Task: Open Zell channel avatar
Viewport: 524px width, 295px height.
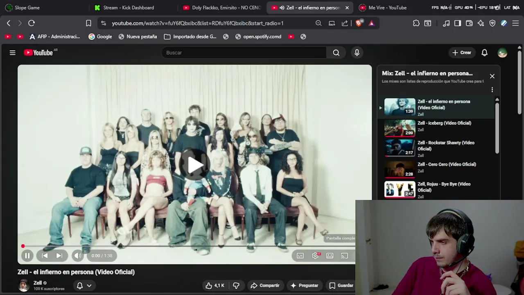Action: coord(24,286)
